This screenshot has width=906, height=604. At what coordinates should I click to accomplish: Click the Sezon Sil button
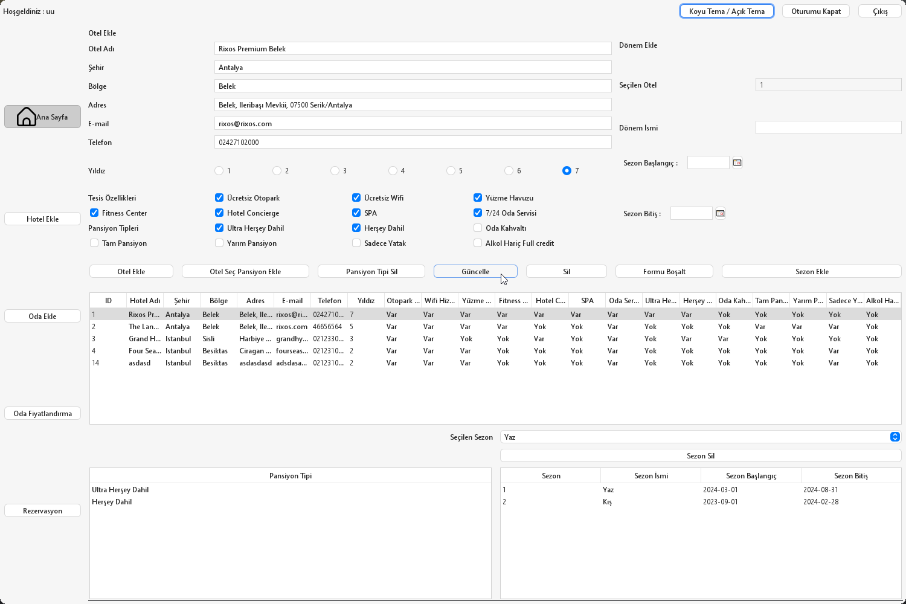click(701, 455)
